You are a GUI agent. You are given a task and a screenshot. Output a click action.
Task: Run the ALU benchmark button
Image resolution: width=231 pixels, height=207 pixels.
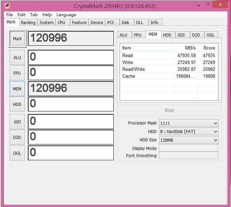coord(17,57)
